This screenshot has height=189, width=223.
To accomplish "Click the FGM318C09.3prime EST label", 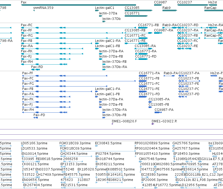I will [75, 143].
